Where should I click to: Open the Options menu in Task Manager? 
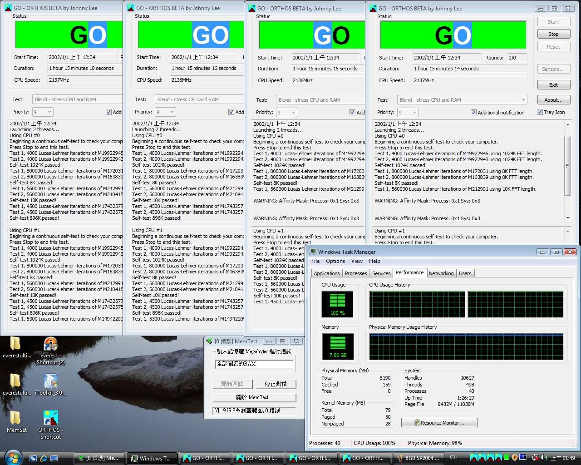[x=335, y=261]
